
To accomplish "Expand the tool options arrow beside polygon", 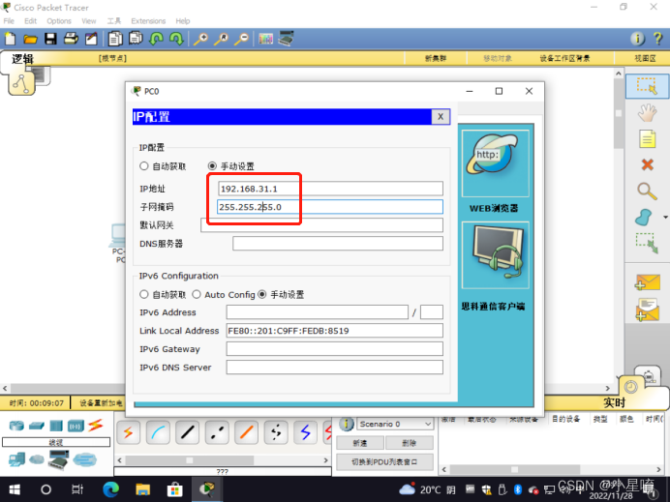I will tap(665, 218).
